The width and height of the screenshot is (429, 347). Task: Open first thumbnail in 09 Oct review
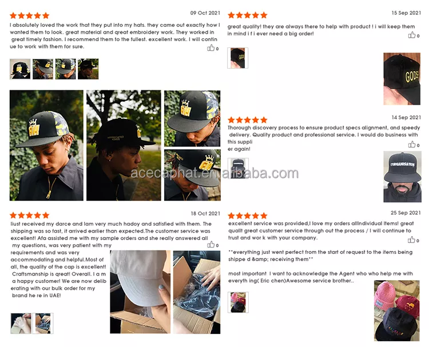coord(20,69)
